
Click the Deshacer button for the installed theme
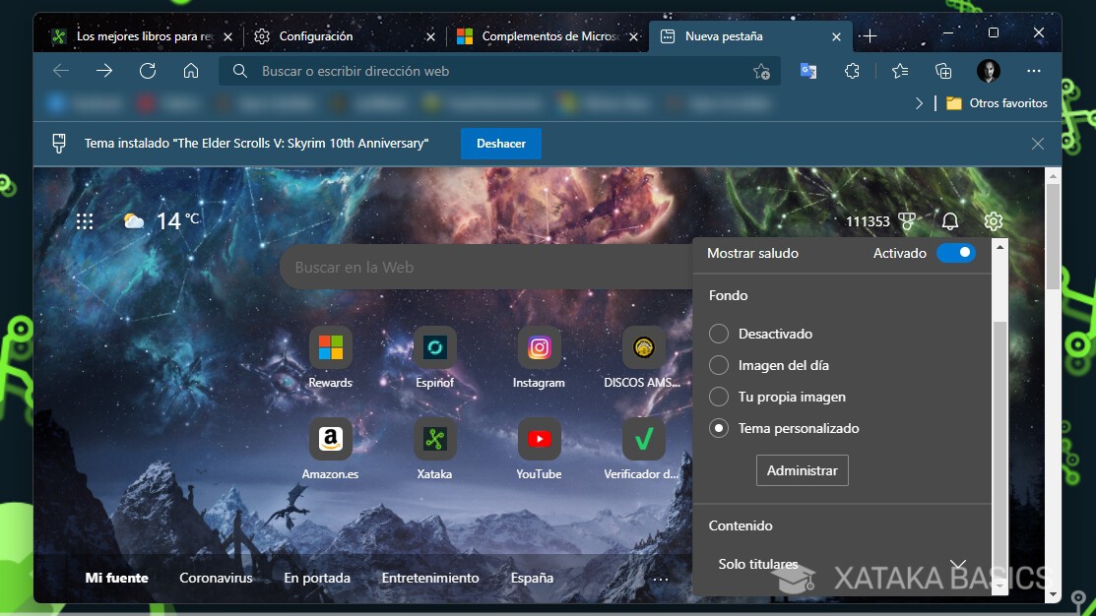[x=500, y=143]
